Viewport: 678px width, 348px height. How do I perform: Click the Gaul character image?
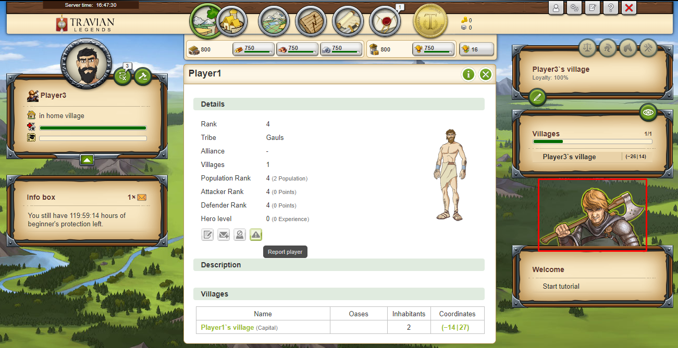(449, 175)
